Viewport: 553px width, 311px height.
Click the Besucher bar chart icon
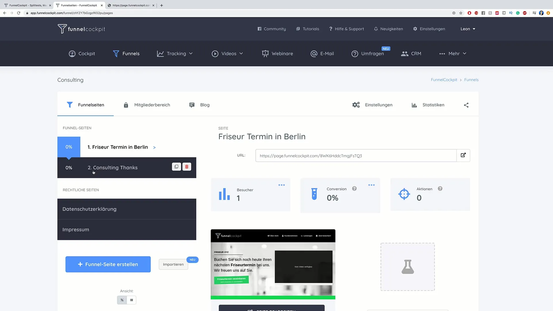(224, 194)
